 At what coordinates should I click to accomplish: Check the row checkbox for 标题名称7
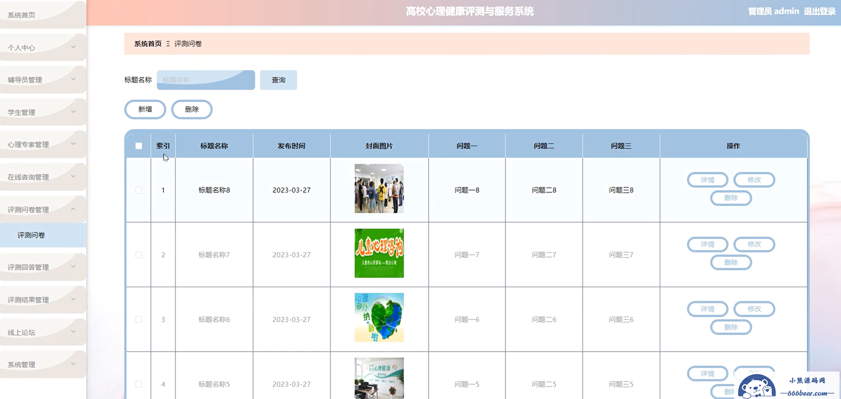pyautogui.click(x=139, y=255)
